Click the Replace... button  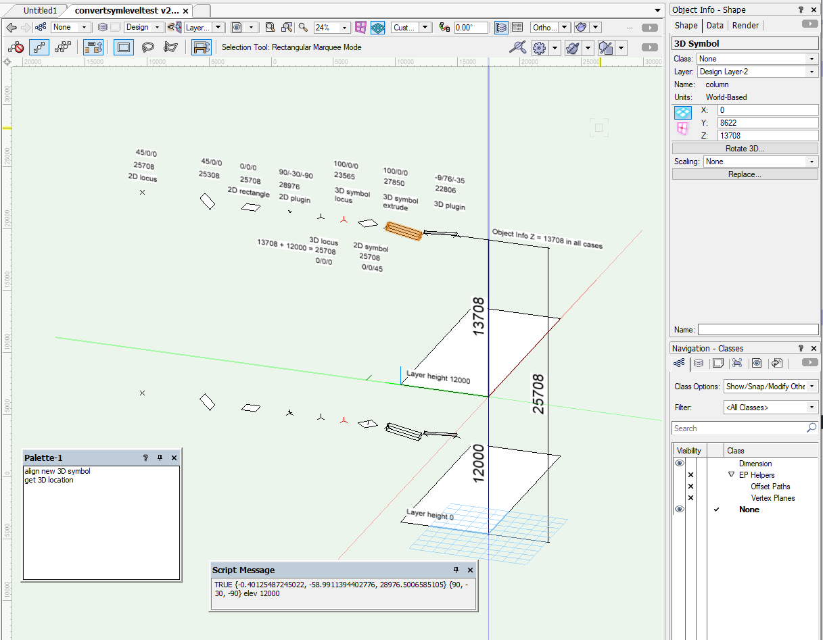[745, 174]
